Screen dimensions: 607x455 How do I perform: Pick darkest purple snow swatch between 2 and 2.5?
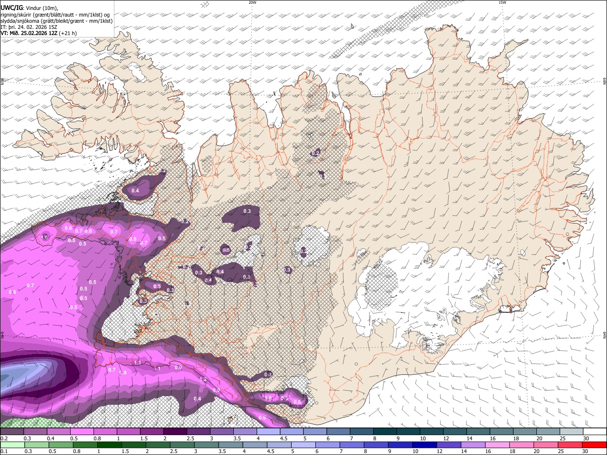tap(175, 432)
